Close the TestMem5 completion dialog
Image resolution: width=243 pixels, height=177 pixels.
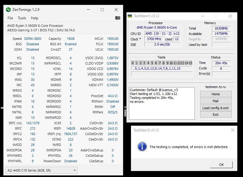click(x=232, y=130)
